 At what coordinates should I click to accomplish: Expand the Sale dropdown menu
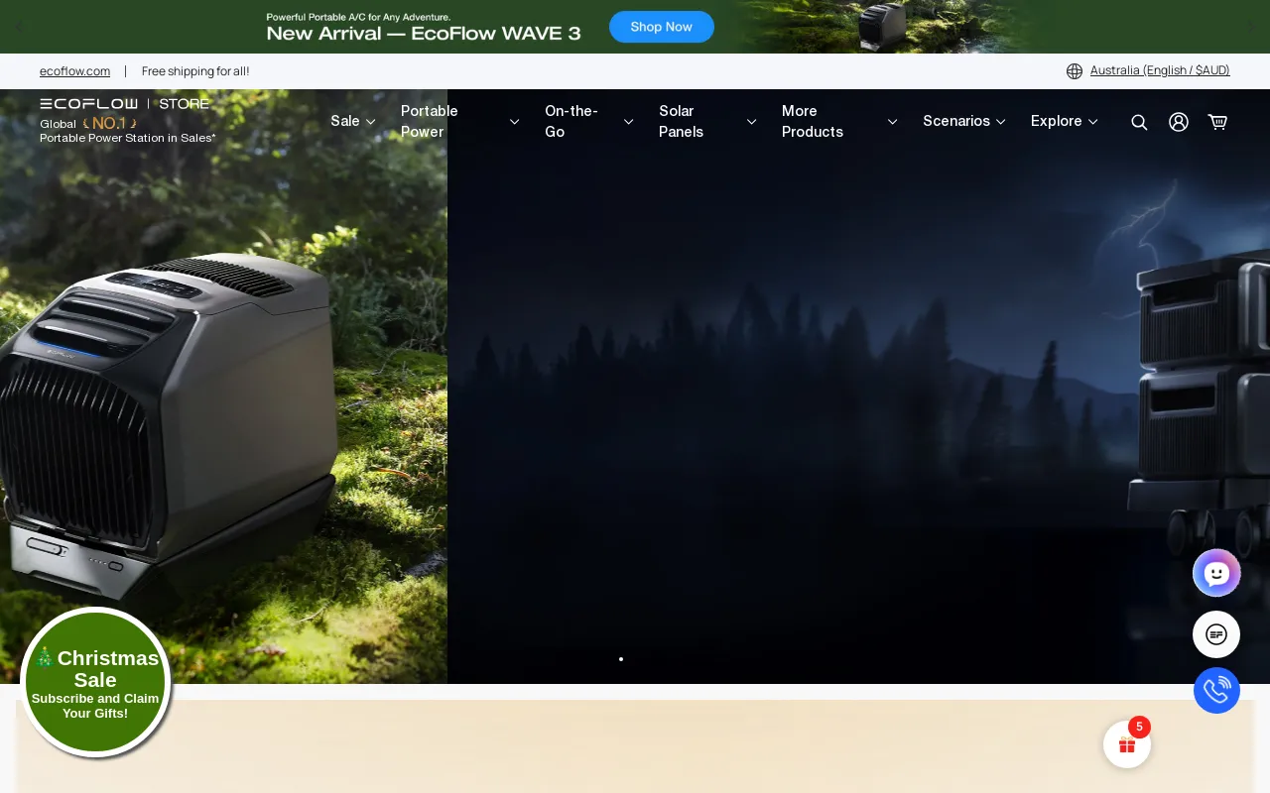[353, 121]
